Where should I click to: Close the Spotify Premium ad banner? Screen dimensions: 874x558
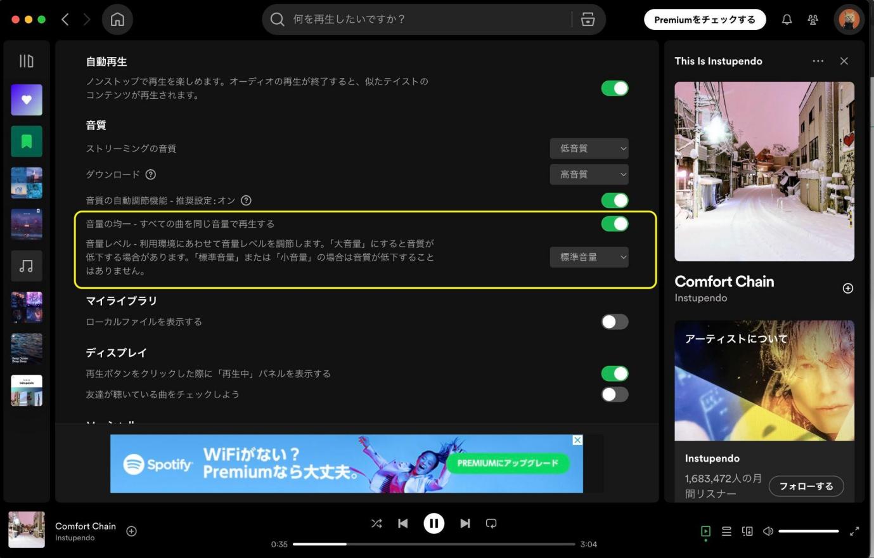577,440
